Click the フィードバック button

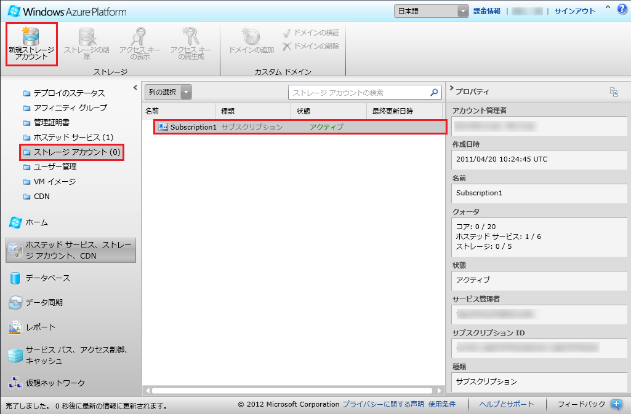[x=581, y=404]
